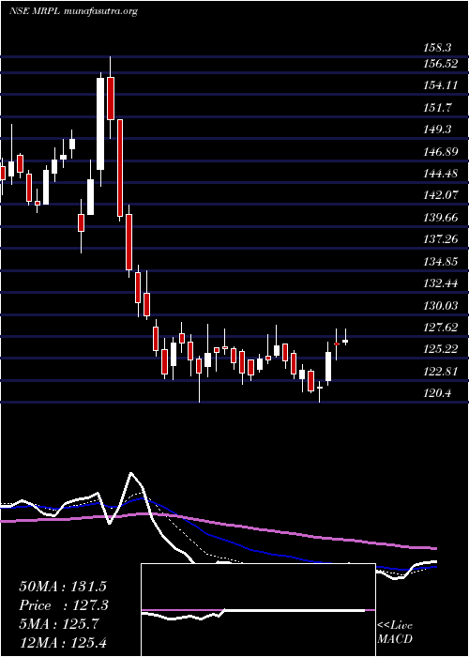Click the 144.48 price level label
Screen dimensions: 469x657
441,173
